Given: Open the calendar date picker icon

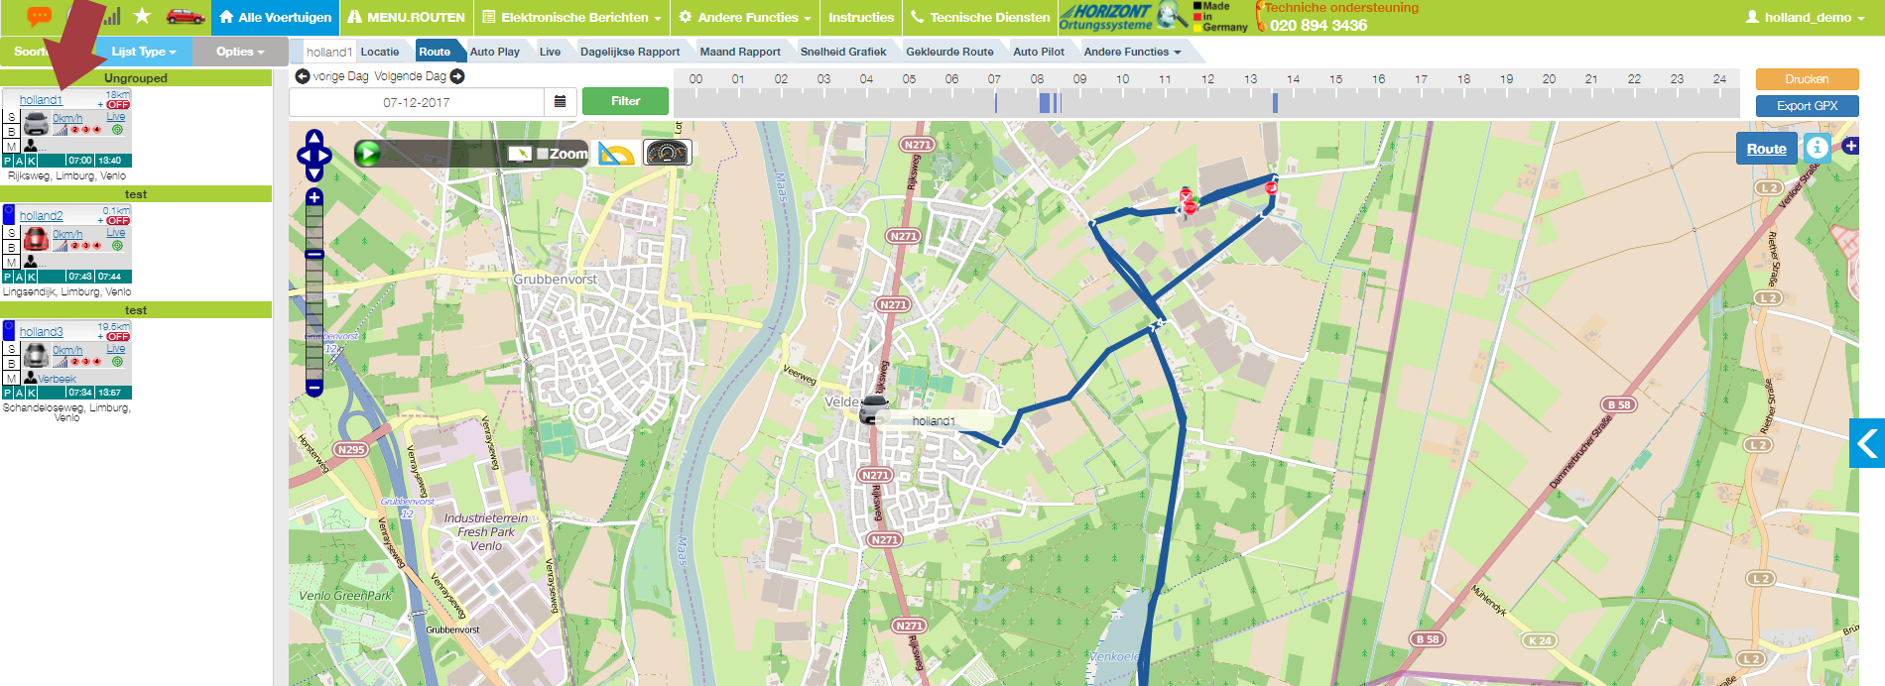Looking at the screenshot, I should coord(560,101).
